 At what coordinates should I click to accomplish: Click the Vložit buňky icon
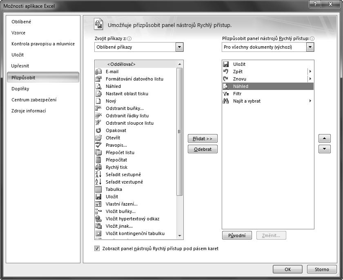(98, 211)
